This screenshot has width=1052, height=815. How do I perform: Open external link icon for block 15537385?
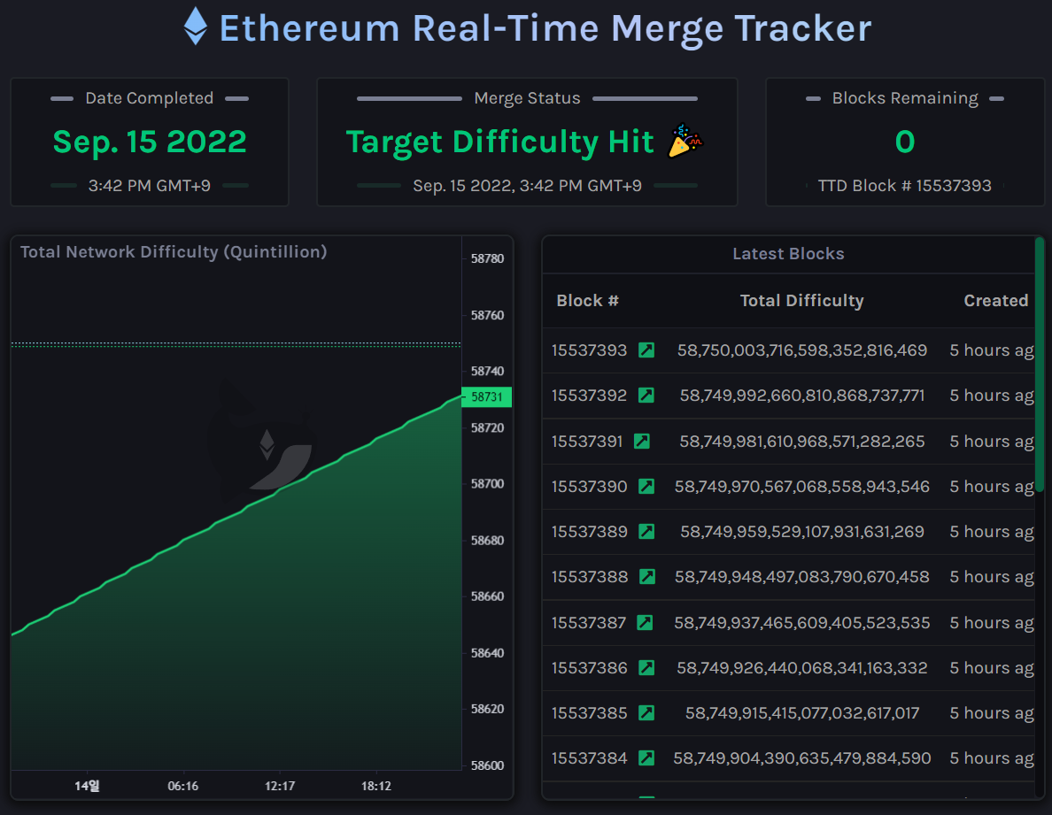click(646, 713)
